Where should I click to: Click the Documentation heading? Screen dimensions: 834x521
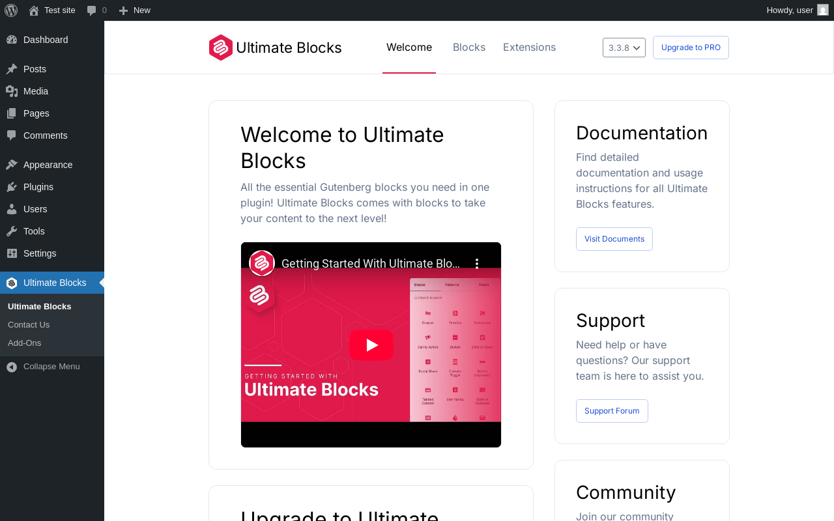642,133
